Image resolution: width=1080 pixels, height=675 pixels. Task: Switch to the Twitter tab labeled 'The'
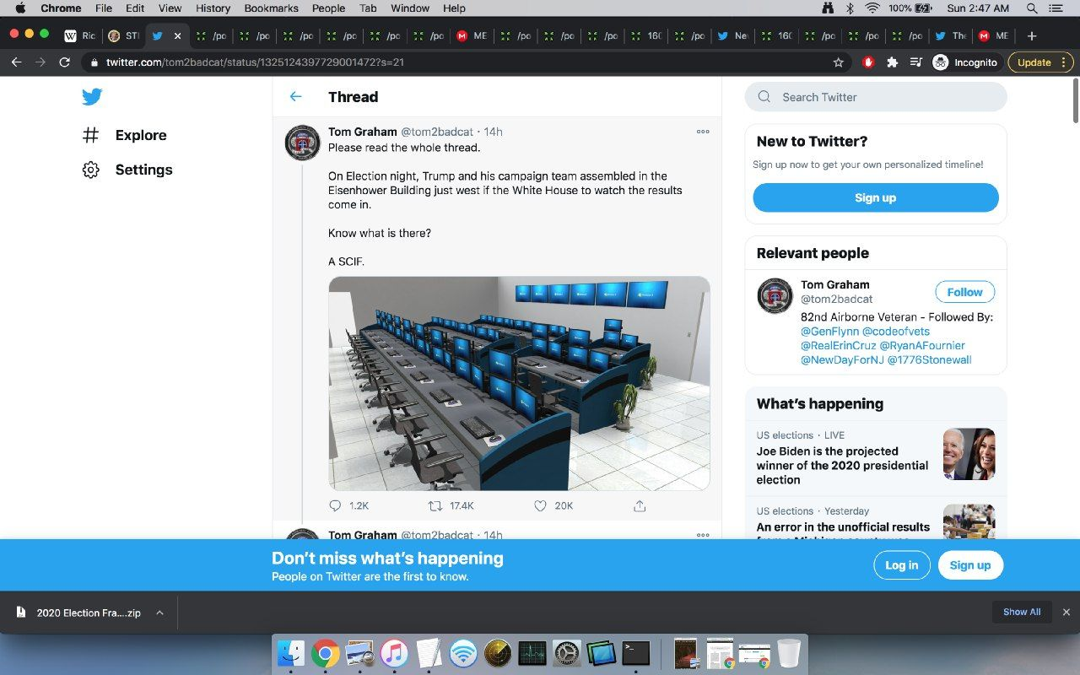pos(951,36)
